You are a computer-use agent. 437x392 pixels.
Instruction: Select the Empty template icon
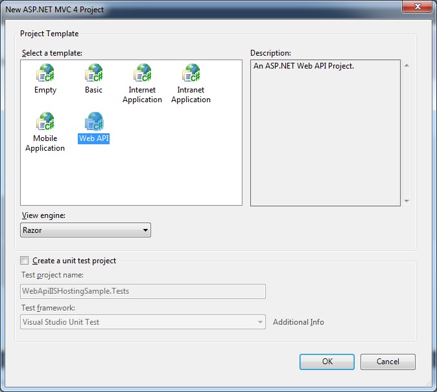[x=45, y=73]
